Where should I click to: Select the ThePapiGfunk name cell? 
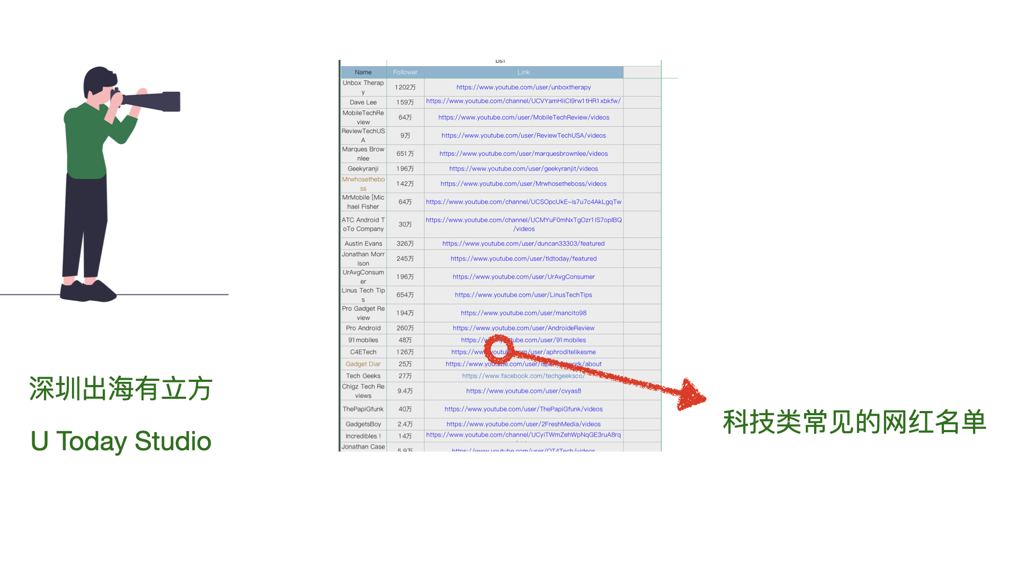pos(363,409)
